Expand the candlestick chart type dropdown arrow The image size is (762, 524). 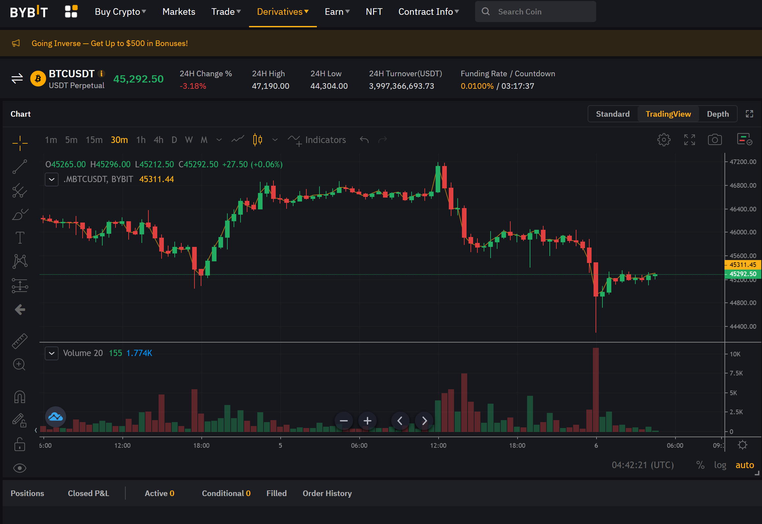275,140
